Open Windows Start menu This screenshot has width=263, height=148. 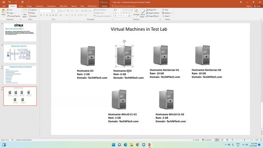113,145
